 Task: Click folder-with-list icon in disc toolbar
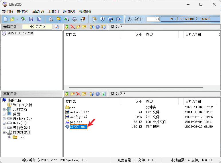click(x=103, y=27)
